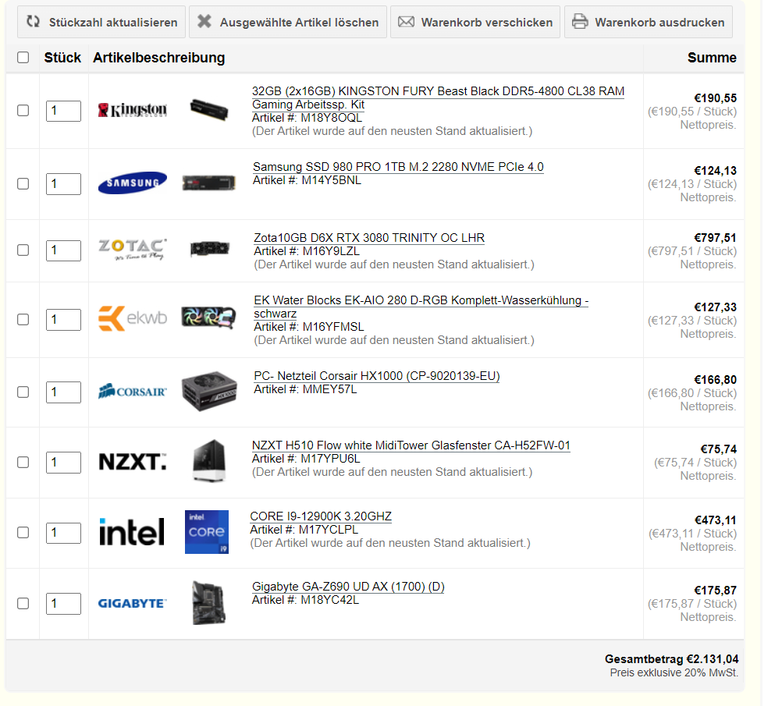The width and height of the screenshot is (775, 706).
Task: Click the Gesamtbetrag €2.131,04 total
Action: 671,659
